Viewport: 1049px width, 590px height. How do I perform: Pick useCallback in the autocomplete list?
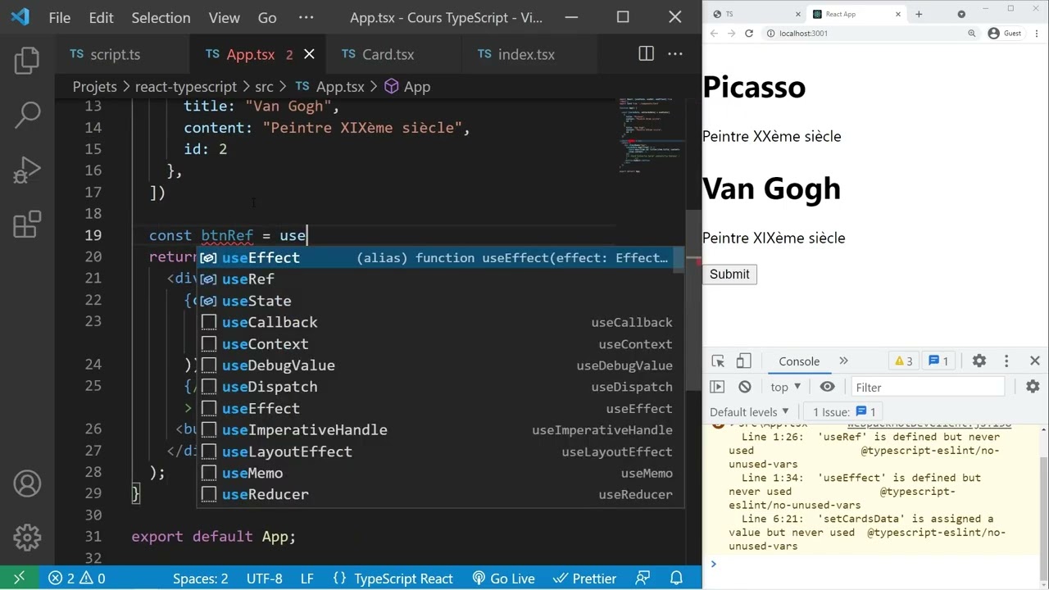tap(440, 322)
